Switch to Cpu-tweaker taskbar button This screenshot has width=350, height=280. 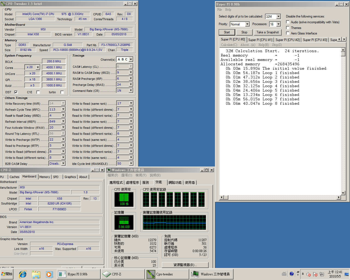coord(167,274)
